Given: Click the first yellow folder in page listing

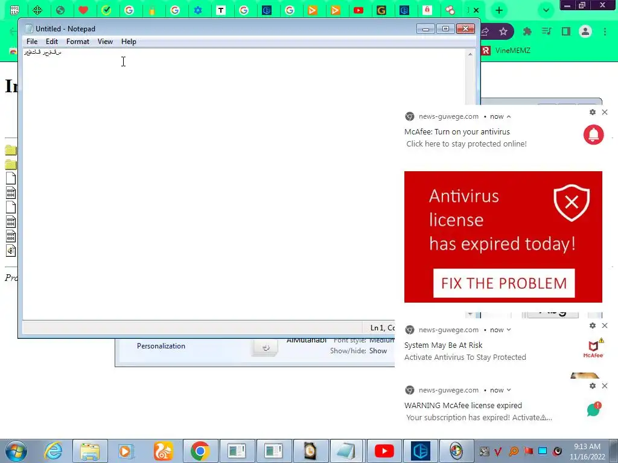Looking at the screenshot, I should tap(11, 150).
